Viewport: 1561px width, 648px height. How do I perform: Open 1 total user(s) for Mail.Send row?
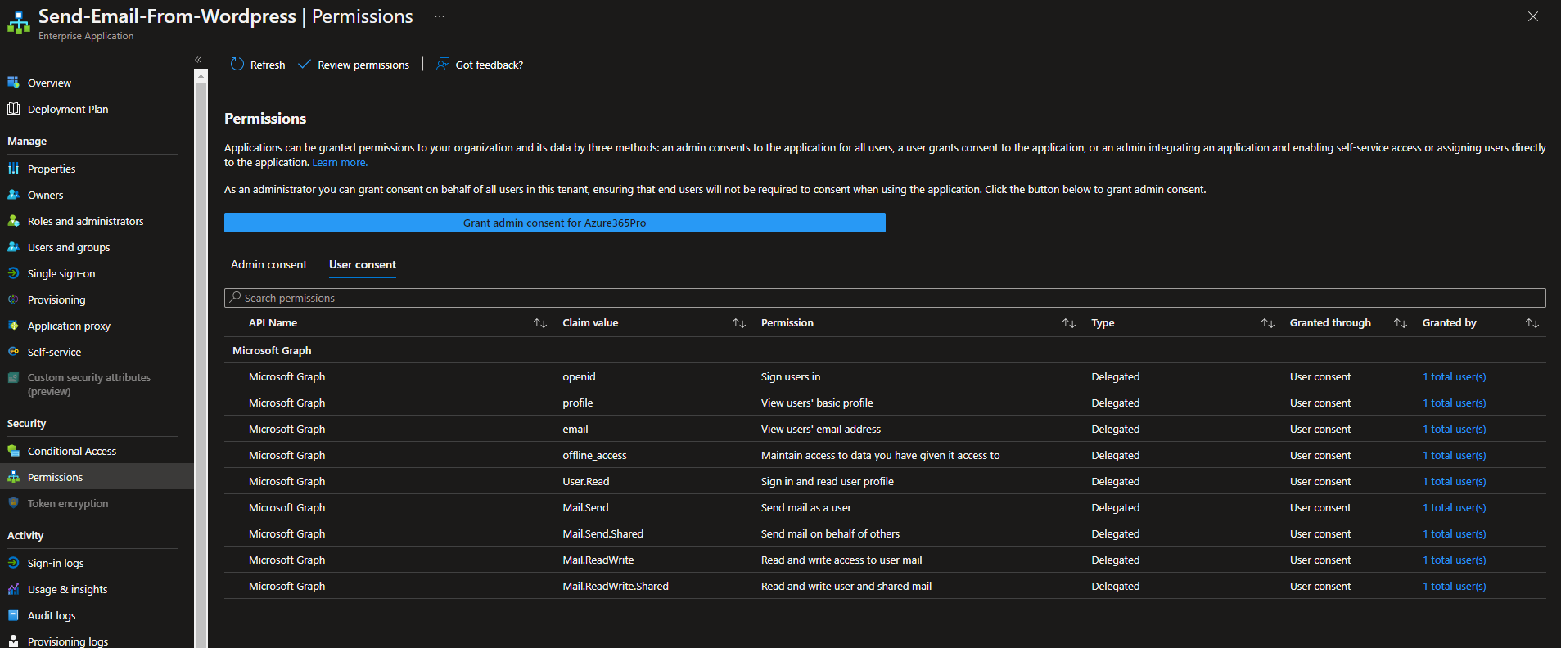point(1455,507)
